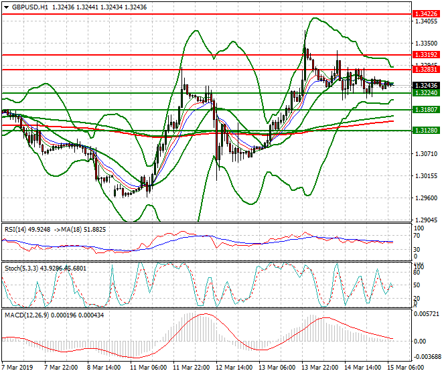442x375 pixels.
Task: Select the 13 Mar 22:00 time axis label
Action: [320, 368]
